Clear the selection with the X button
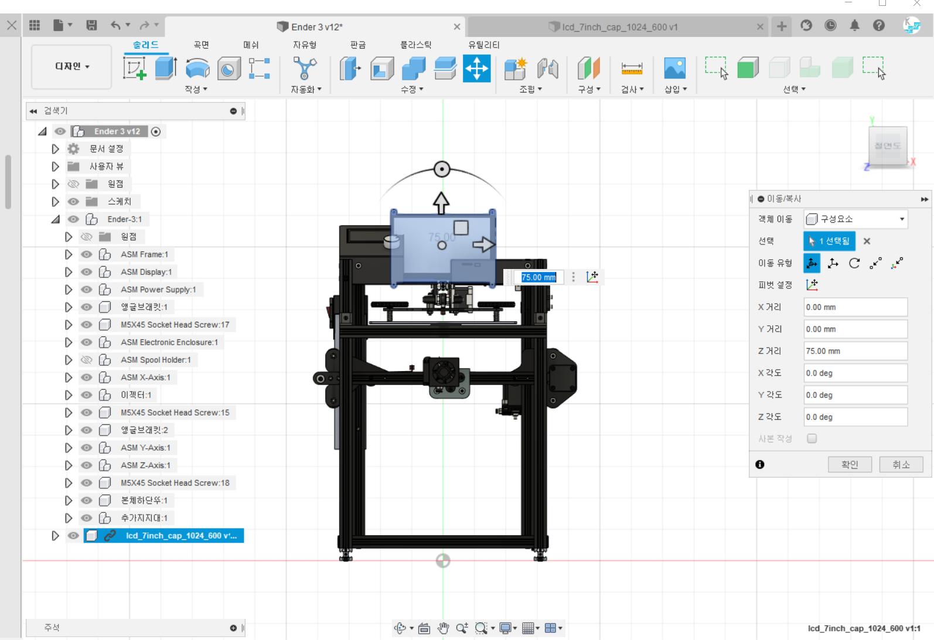 click(867, 241)
